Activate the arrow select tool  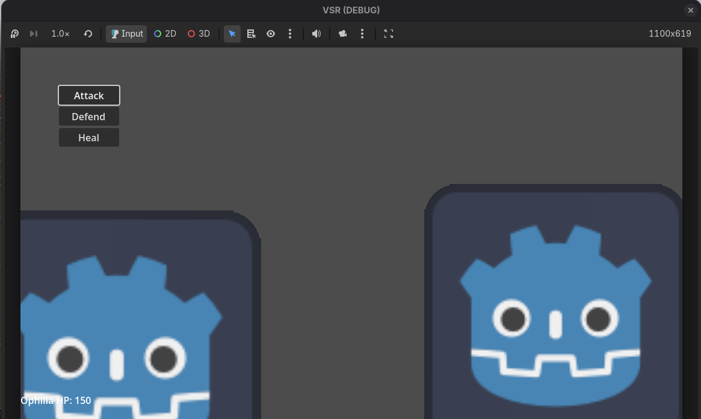[232, 34]
